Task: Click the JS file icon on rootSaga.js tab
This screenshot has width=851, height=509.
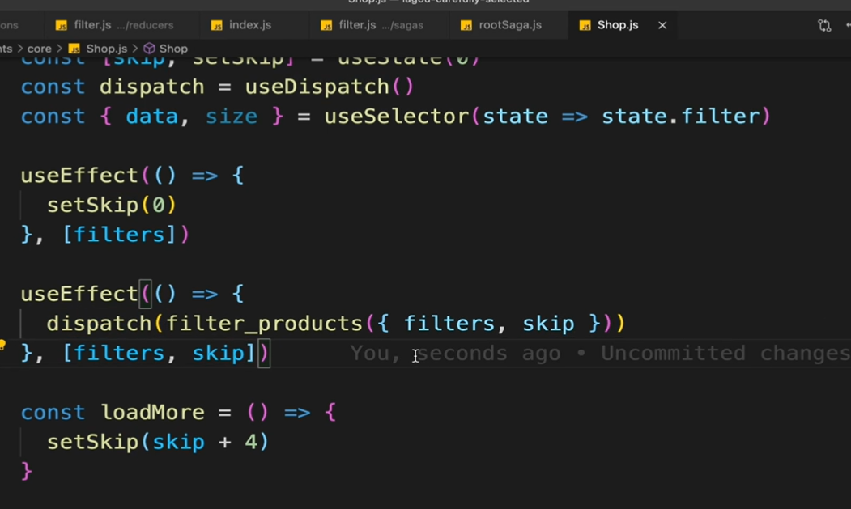Action: click(x=466, y=26)
